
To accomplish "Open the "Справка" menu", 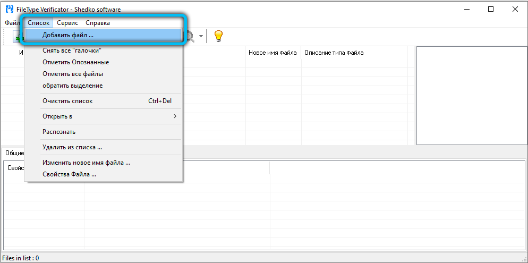I will coord(98,23).
